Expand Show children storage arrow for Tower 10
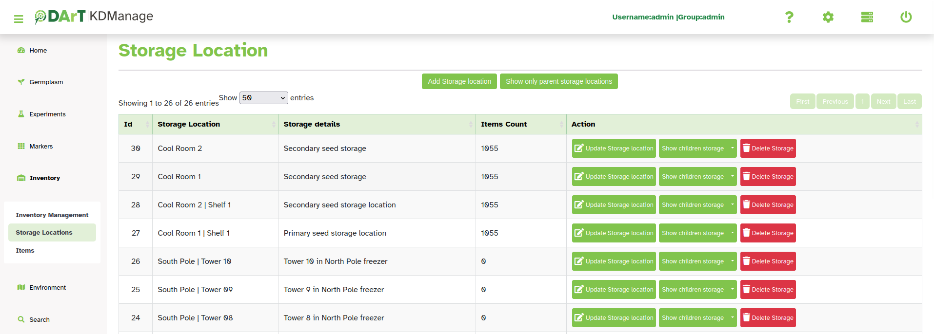This screenshot has width=934, height=334. [732, 261]
